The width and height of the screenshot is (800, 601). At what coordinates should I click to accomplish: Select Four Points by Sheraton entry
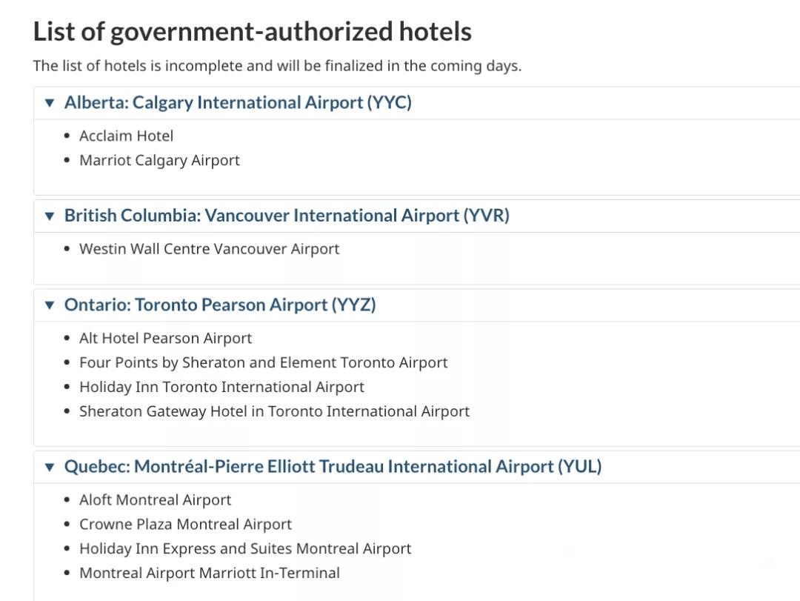[x=263, y=362]
